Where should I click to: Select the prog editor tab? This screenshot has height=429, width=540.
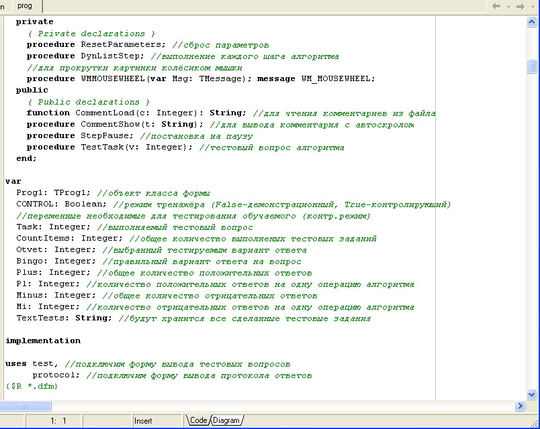tap(25, 6)
